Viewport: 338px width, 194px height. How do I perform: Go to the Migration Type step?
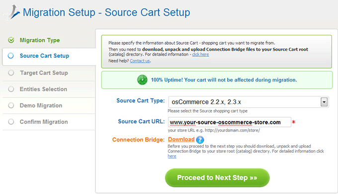[40, 40]
